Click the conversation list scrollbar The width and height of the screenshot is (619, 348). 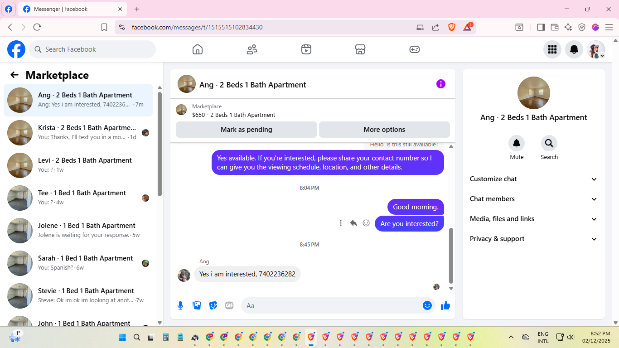(160, 144)
